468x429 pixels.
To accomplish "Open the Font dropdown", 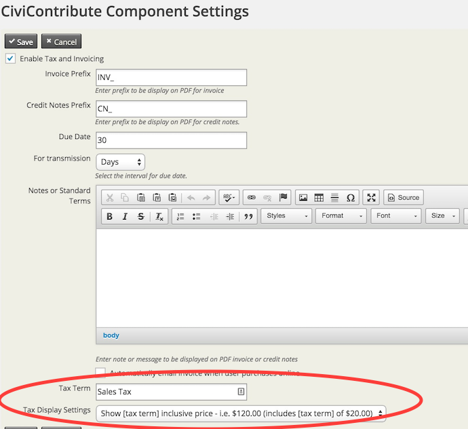I will 397,216.
